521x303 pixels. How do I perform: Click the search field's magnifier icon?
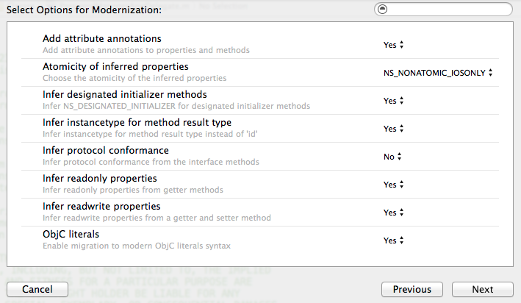click(x=383, y=10)
